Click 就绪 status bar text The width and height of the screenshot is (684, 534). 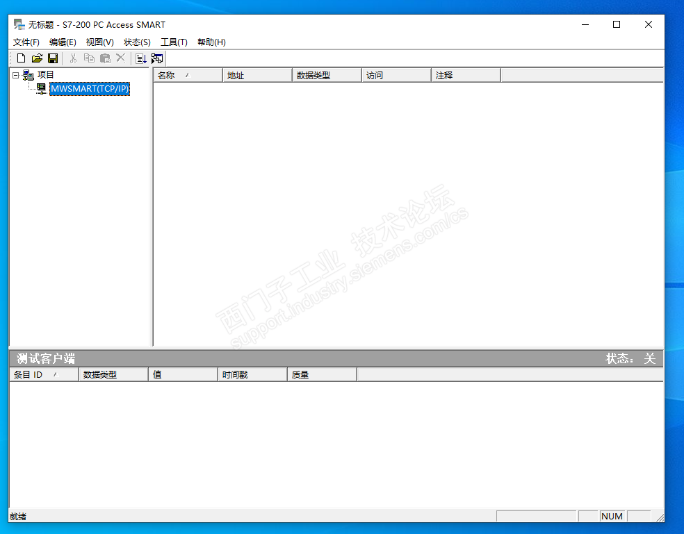(x=18, y=517)
